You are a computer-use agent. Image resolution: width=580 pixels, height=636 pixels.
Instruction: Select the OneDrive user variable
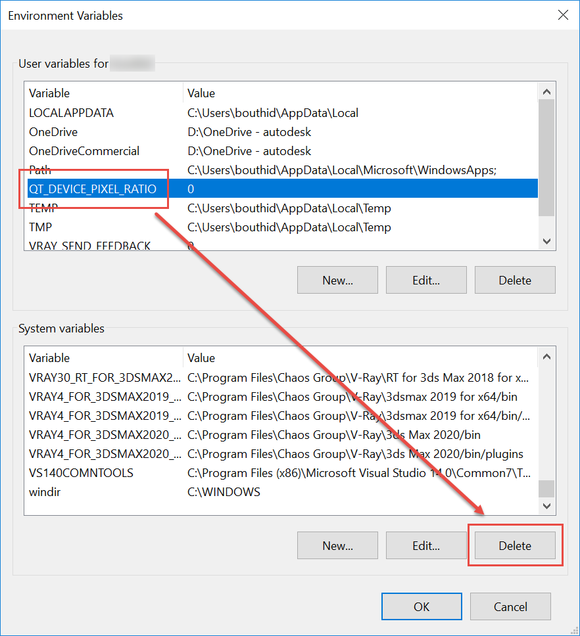(53, 131)
